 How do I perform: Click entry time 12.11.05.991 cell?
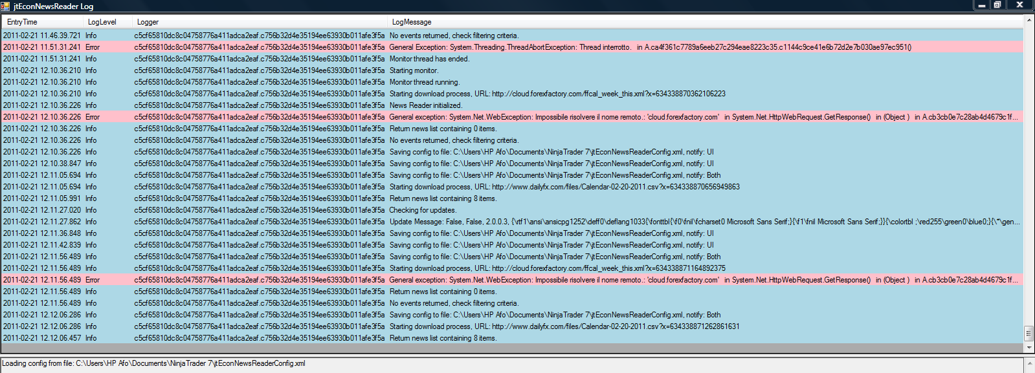(x=42, y=198)
